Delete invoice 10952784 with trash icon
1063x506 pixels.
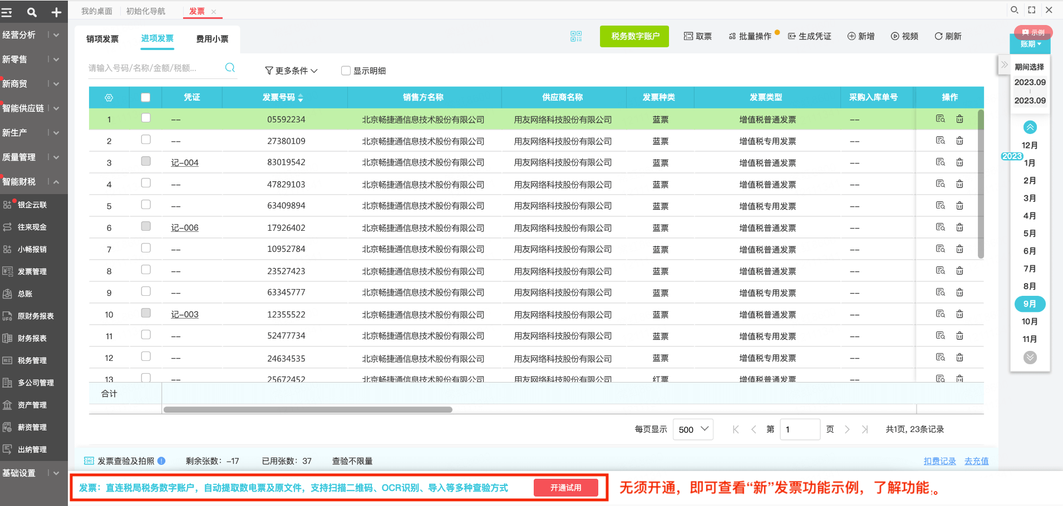coord(960,249)
